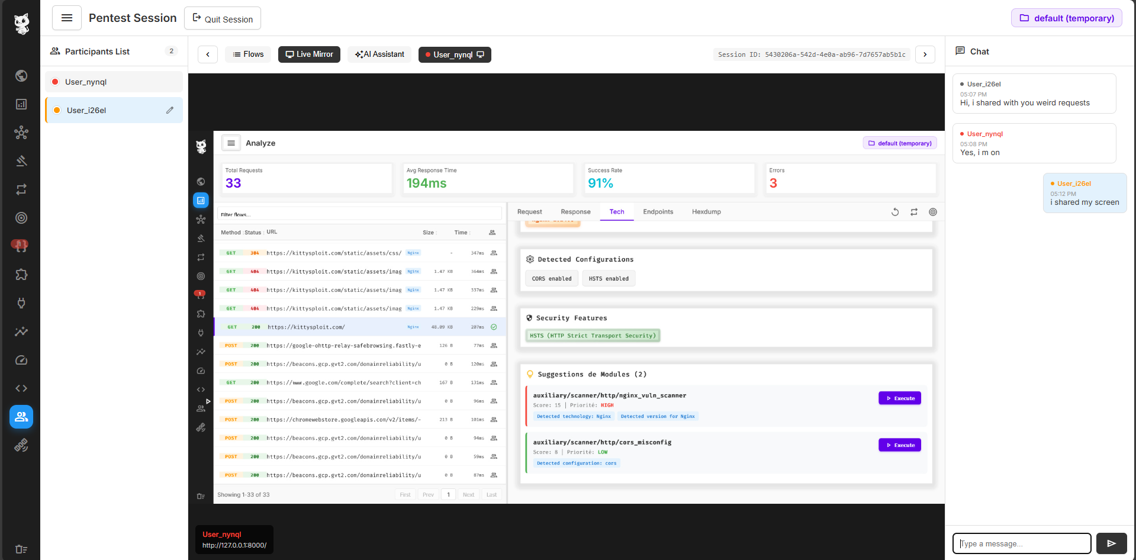The image size is (1136, 560).
Task: Switch to the Flows tab
Action: click(248, 54)
